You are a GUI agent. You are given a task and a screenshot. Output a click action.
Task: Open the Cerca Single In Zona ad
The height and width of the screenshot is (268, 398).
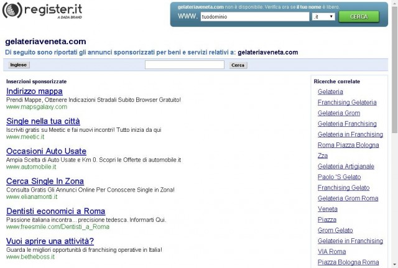45,181
